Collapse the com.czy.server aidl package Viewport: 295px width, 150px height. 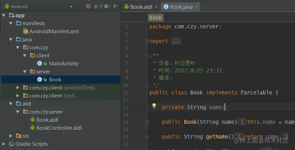[x=18, y=112]
